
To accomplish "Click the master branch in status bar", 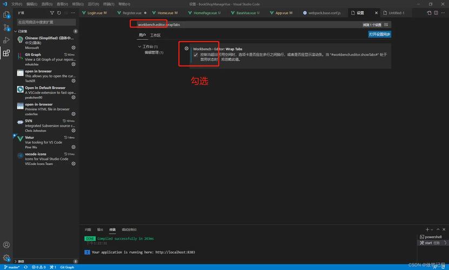I will [x=11, y=267].
